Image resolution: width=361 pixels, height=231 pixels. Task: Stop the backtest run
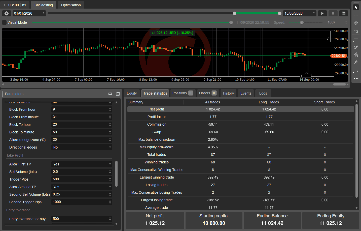pyautogui.click(x=333, y=13)
